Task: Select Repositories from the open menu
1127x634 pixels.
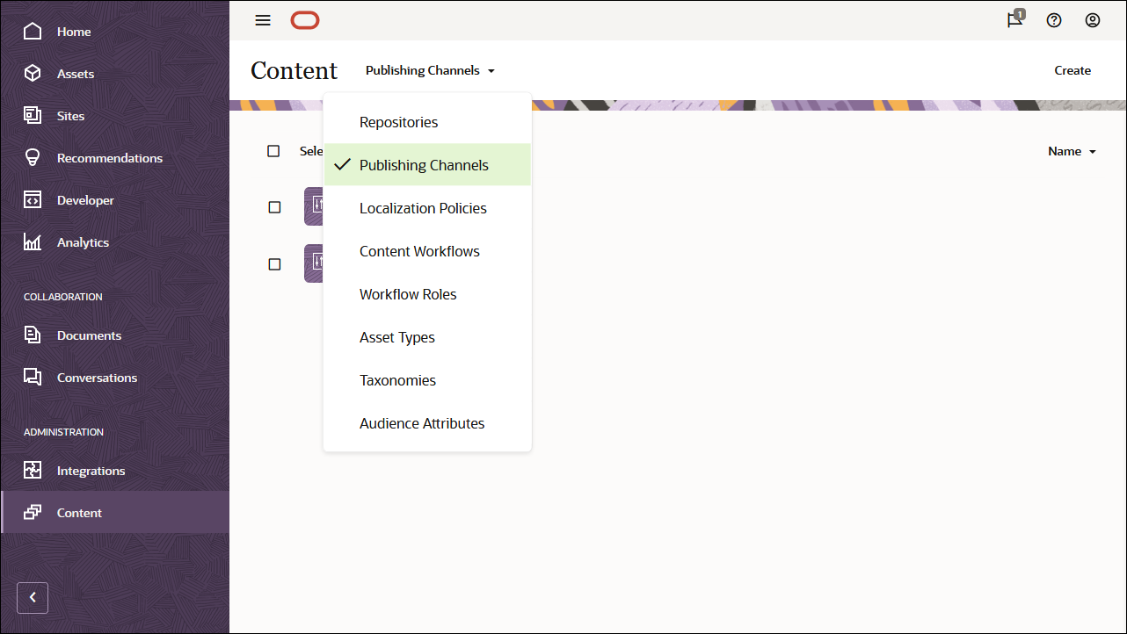Action: point(398,122)
